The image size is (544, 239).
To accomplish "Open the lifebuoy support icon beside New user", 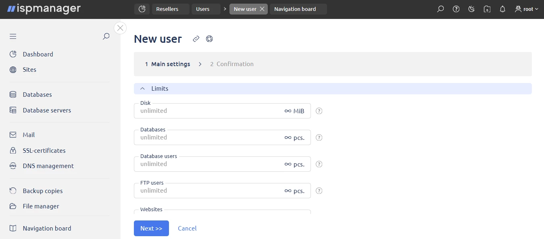I will [209, 39].
